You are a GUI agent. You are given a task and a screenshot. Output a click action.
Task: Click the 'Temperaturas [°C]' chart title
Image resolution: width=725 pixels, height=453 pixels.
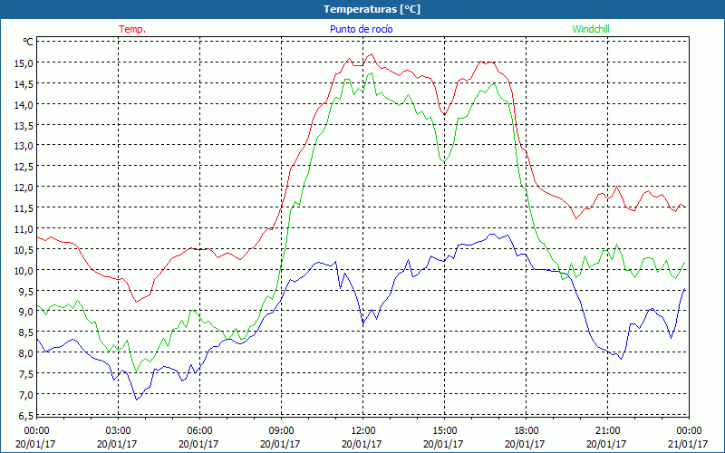[372, 9]
